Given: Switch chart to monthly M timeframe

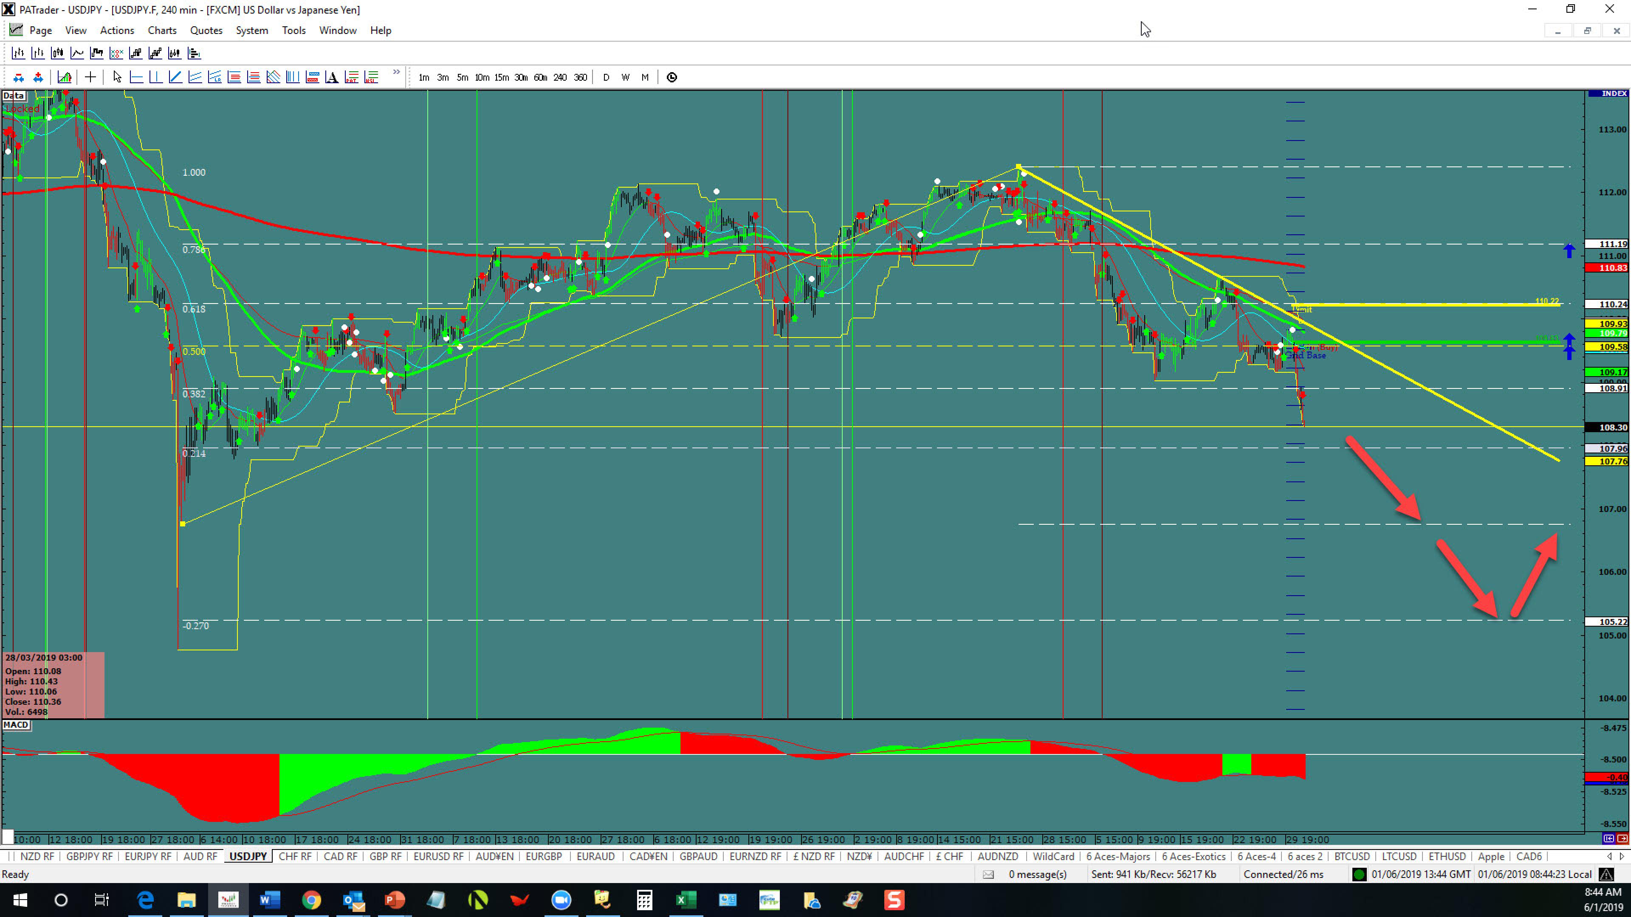Looking at the screenshot, I should pos(645,77).
